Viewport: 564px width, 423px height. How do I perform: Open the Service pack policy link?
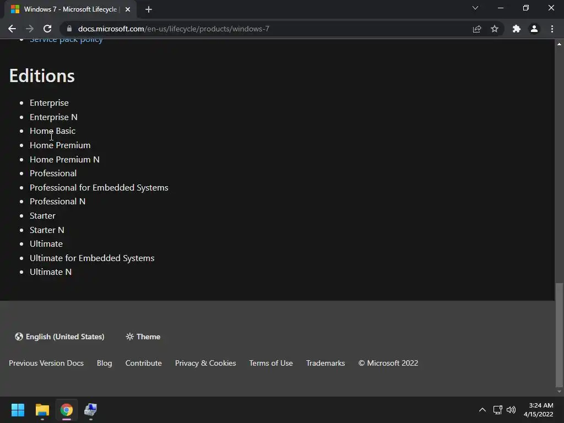click(66, 39)
